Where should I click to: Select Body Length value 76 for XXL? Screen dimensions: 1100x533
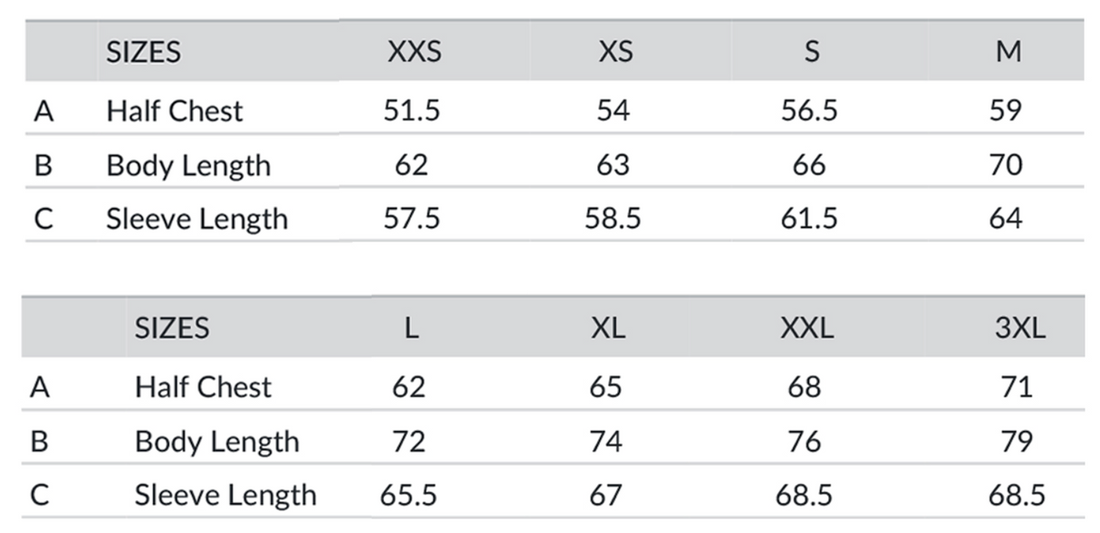point(805,441)
